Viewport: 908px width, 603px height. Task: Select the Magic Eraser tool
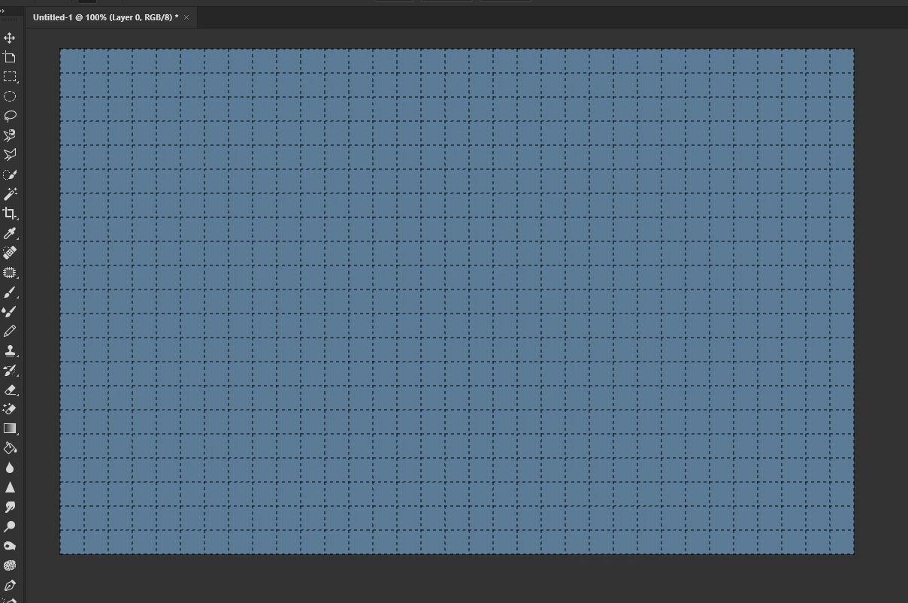(10, 409)
